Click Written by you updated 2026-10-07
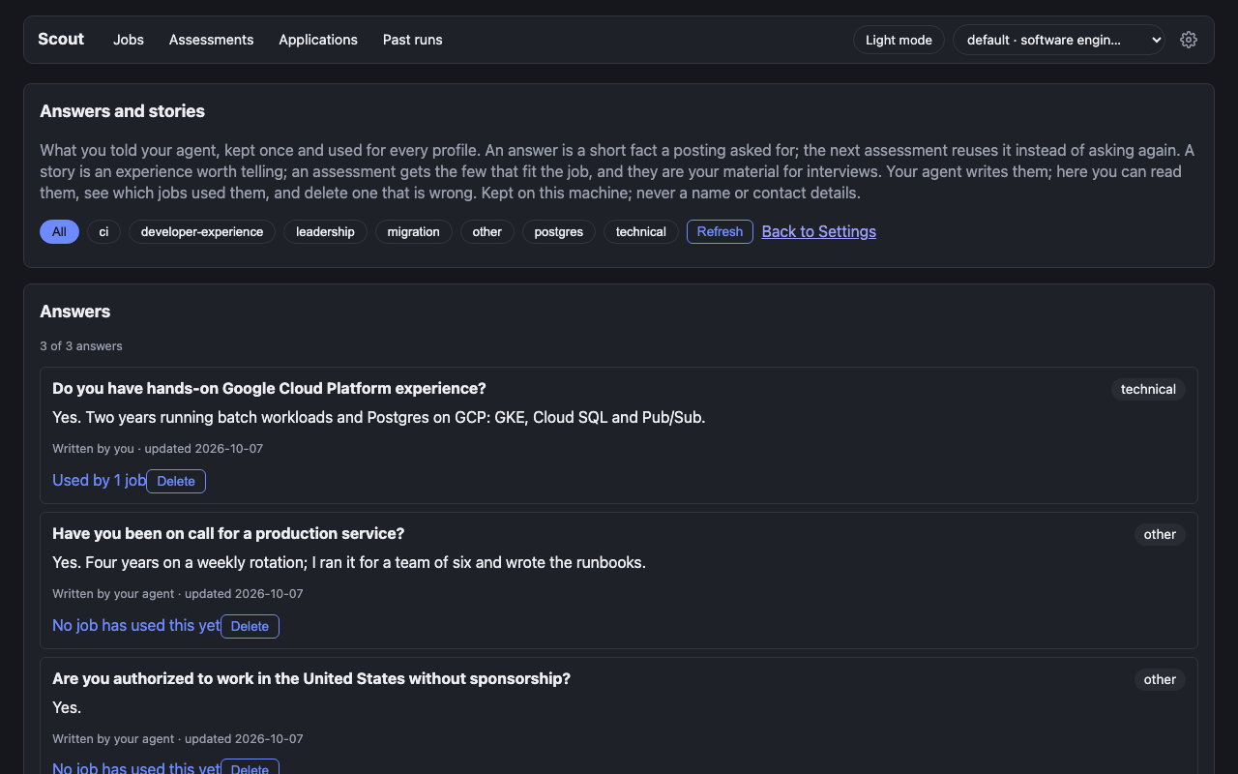 [158, 449]
